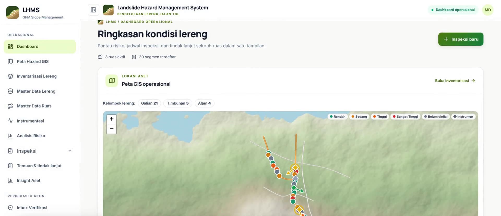Click the Master Data Ruas route icon
This screenshot has width=501, height=216.
10,106
